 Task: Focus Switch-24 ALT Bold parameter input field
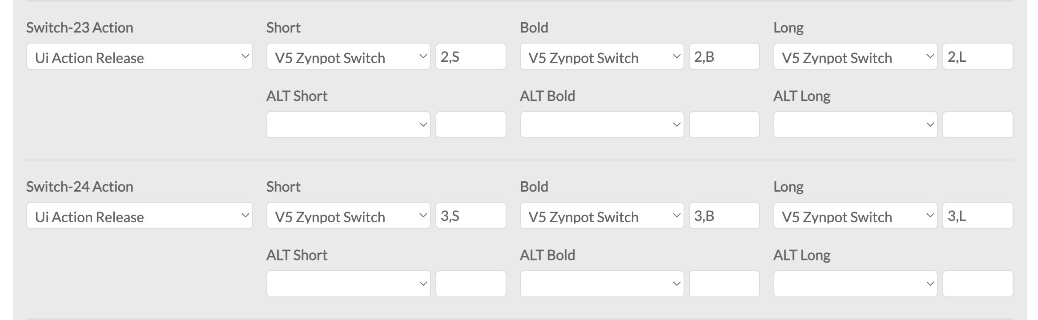click(x=724, y=284)
